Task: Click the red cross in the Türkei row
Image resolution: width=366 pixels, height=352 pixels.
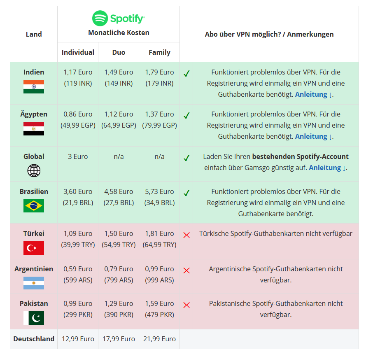Action: (x=186, y=235)
